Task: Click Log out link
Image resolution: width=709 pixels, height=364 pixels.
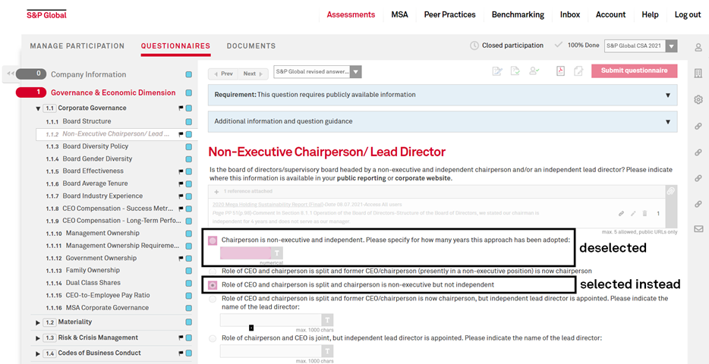Action: [688, 14]
